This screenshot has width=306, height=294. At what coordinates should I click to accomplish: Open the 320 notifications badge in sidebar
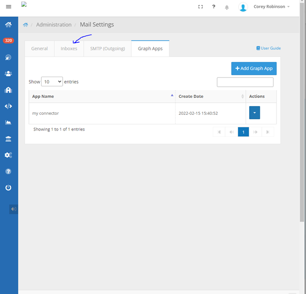tap(8, 41)
